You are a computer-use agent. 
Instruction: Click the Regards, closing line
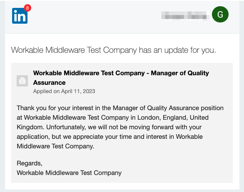(30, 163)
